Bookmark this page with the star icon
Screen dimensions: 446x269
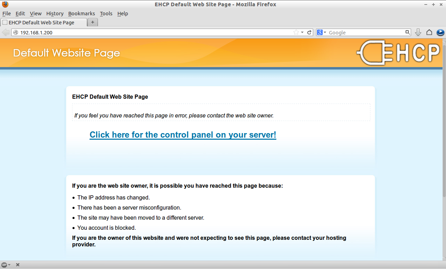point(296,32)
